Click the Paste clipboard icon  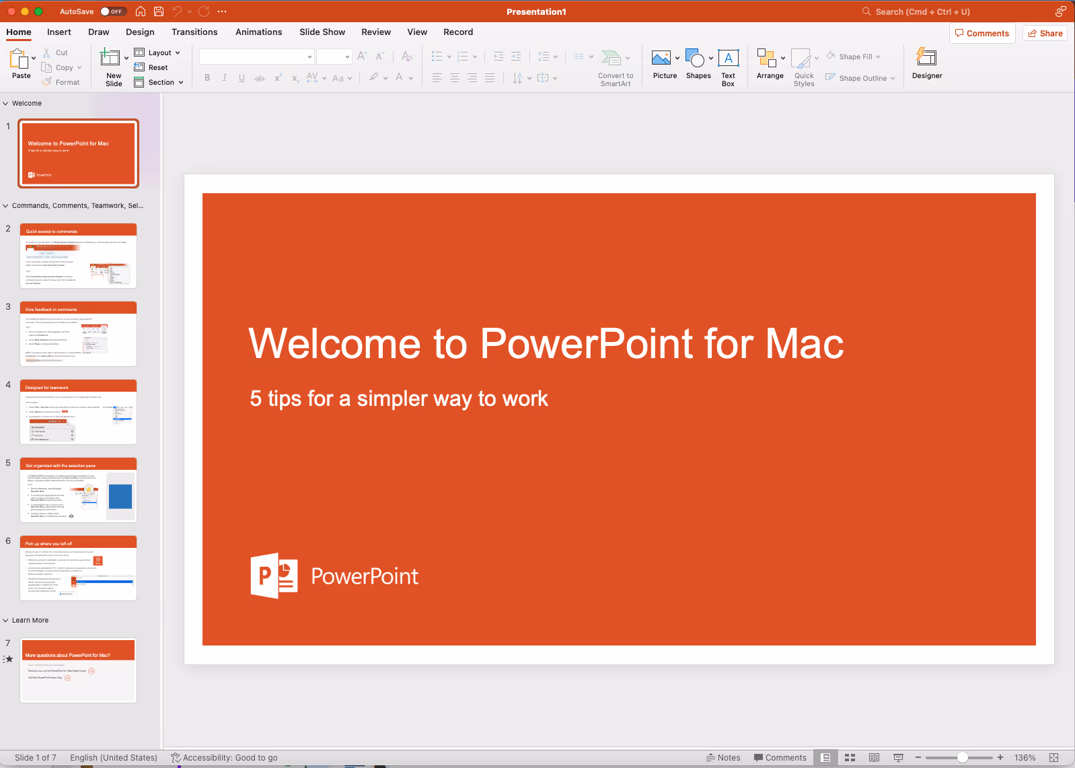pos(19,59)
